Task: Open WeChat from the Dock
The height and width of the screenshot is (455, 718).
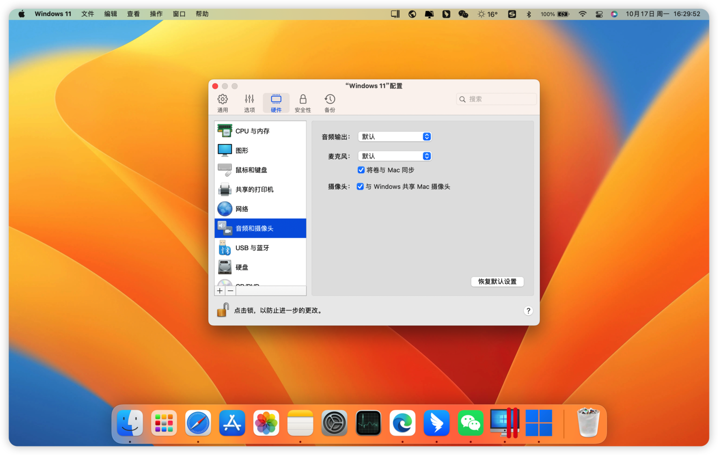Action: pos(471,423)
